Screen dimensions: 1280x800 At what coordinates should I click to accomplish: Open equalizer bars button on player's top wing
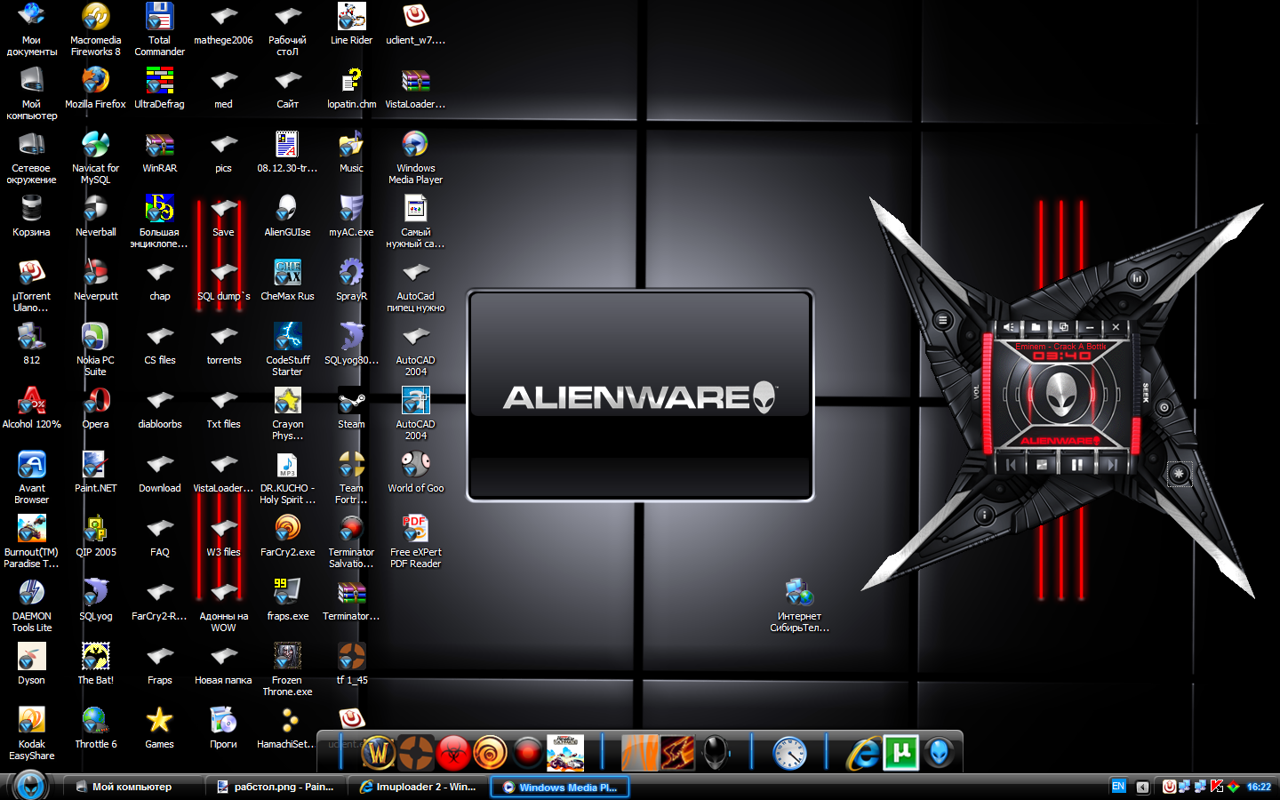point(1137,278)
